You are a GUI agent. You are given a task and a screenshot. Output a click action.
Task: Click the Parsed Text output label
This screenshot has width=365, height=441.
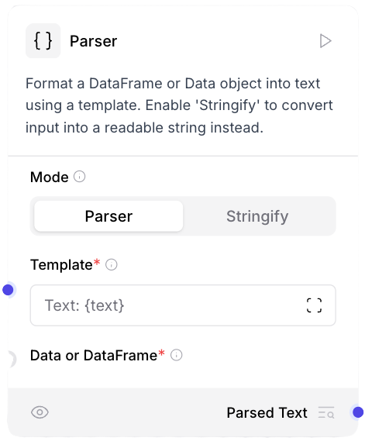(x=267, y=413)
